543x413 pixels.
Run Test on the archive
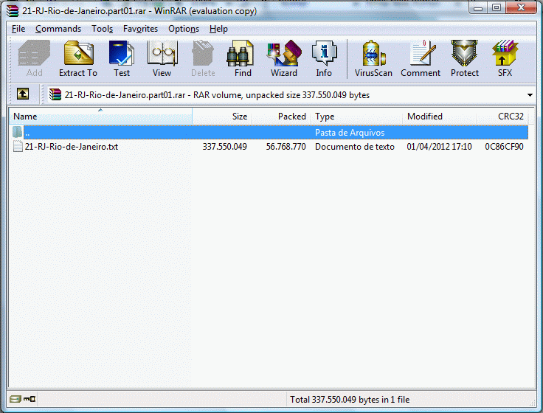(x=122, y=59)
